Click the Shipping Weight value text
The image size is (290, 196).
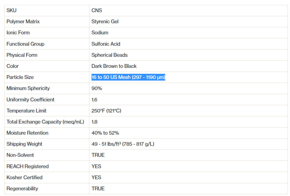(x=123, y=144)
